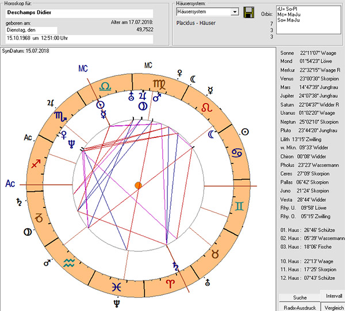Image resolution: width=345 pixels, height=311 pixels.
Task: Switch to the Intervall tab
Action: (x=333, y=296)
